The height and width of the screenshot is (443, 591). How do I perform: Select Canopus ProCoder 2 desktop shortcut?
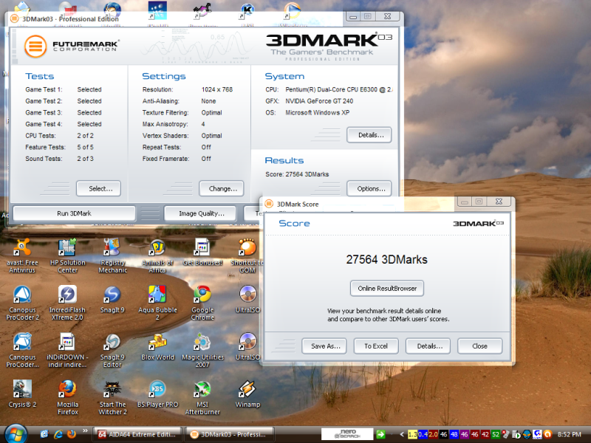coord(22,303)
